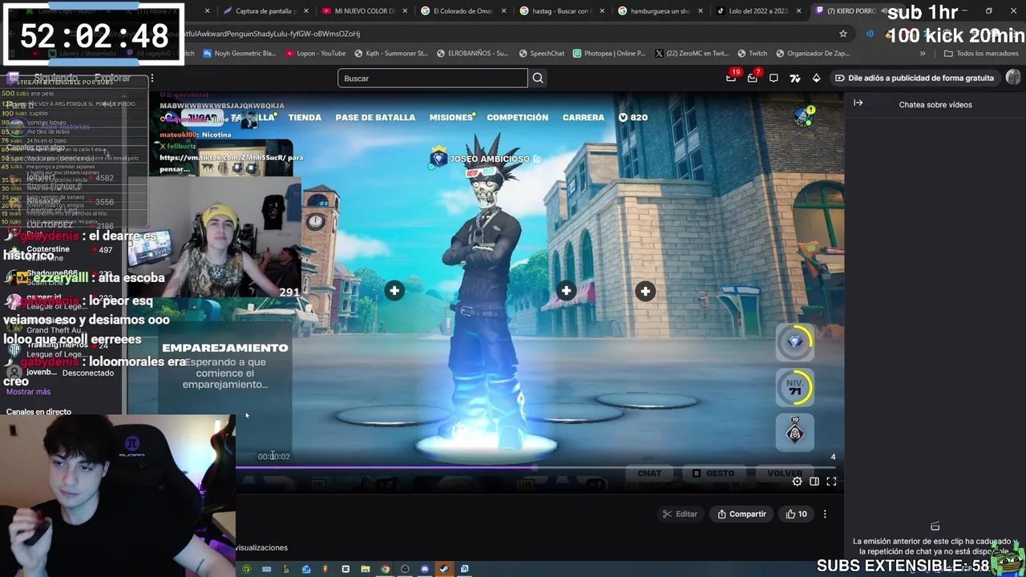Open the SpeechChat bookmark
Image resolution: width=1026 pixels, height=577 pixels.
pos(541,54)
